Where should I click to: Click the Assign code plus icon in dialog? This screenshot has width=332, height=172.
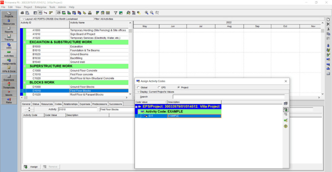[286, 110]
